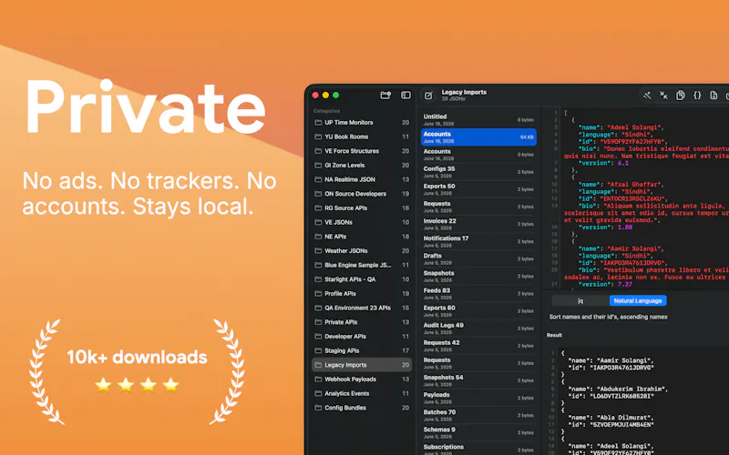Click folder icon beside VE Force Structures

point(318,151)
